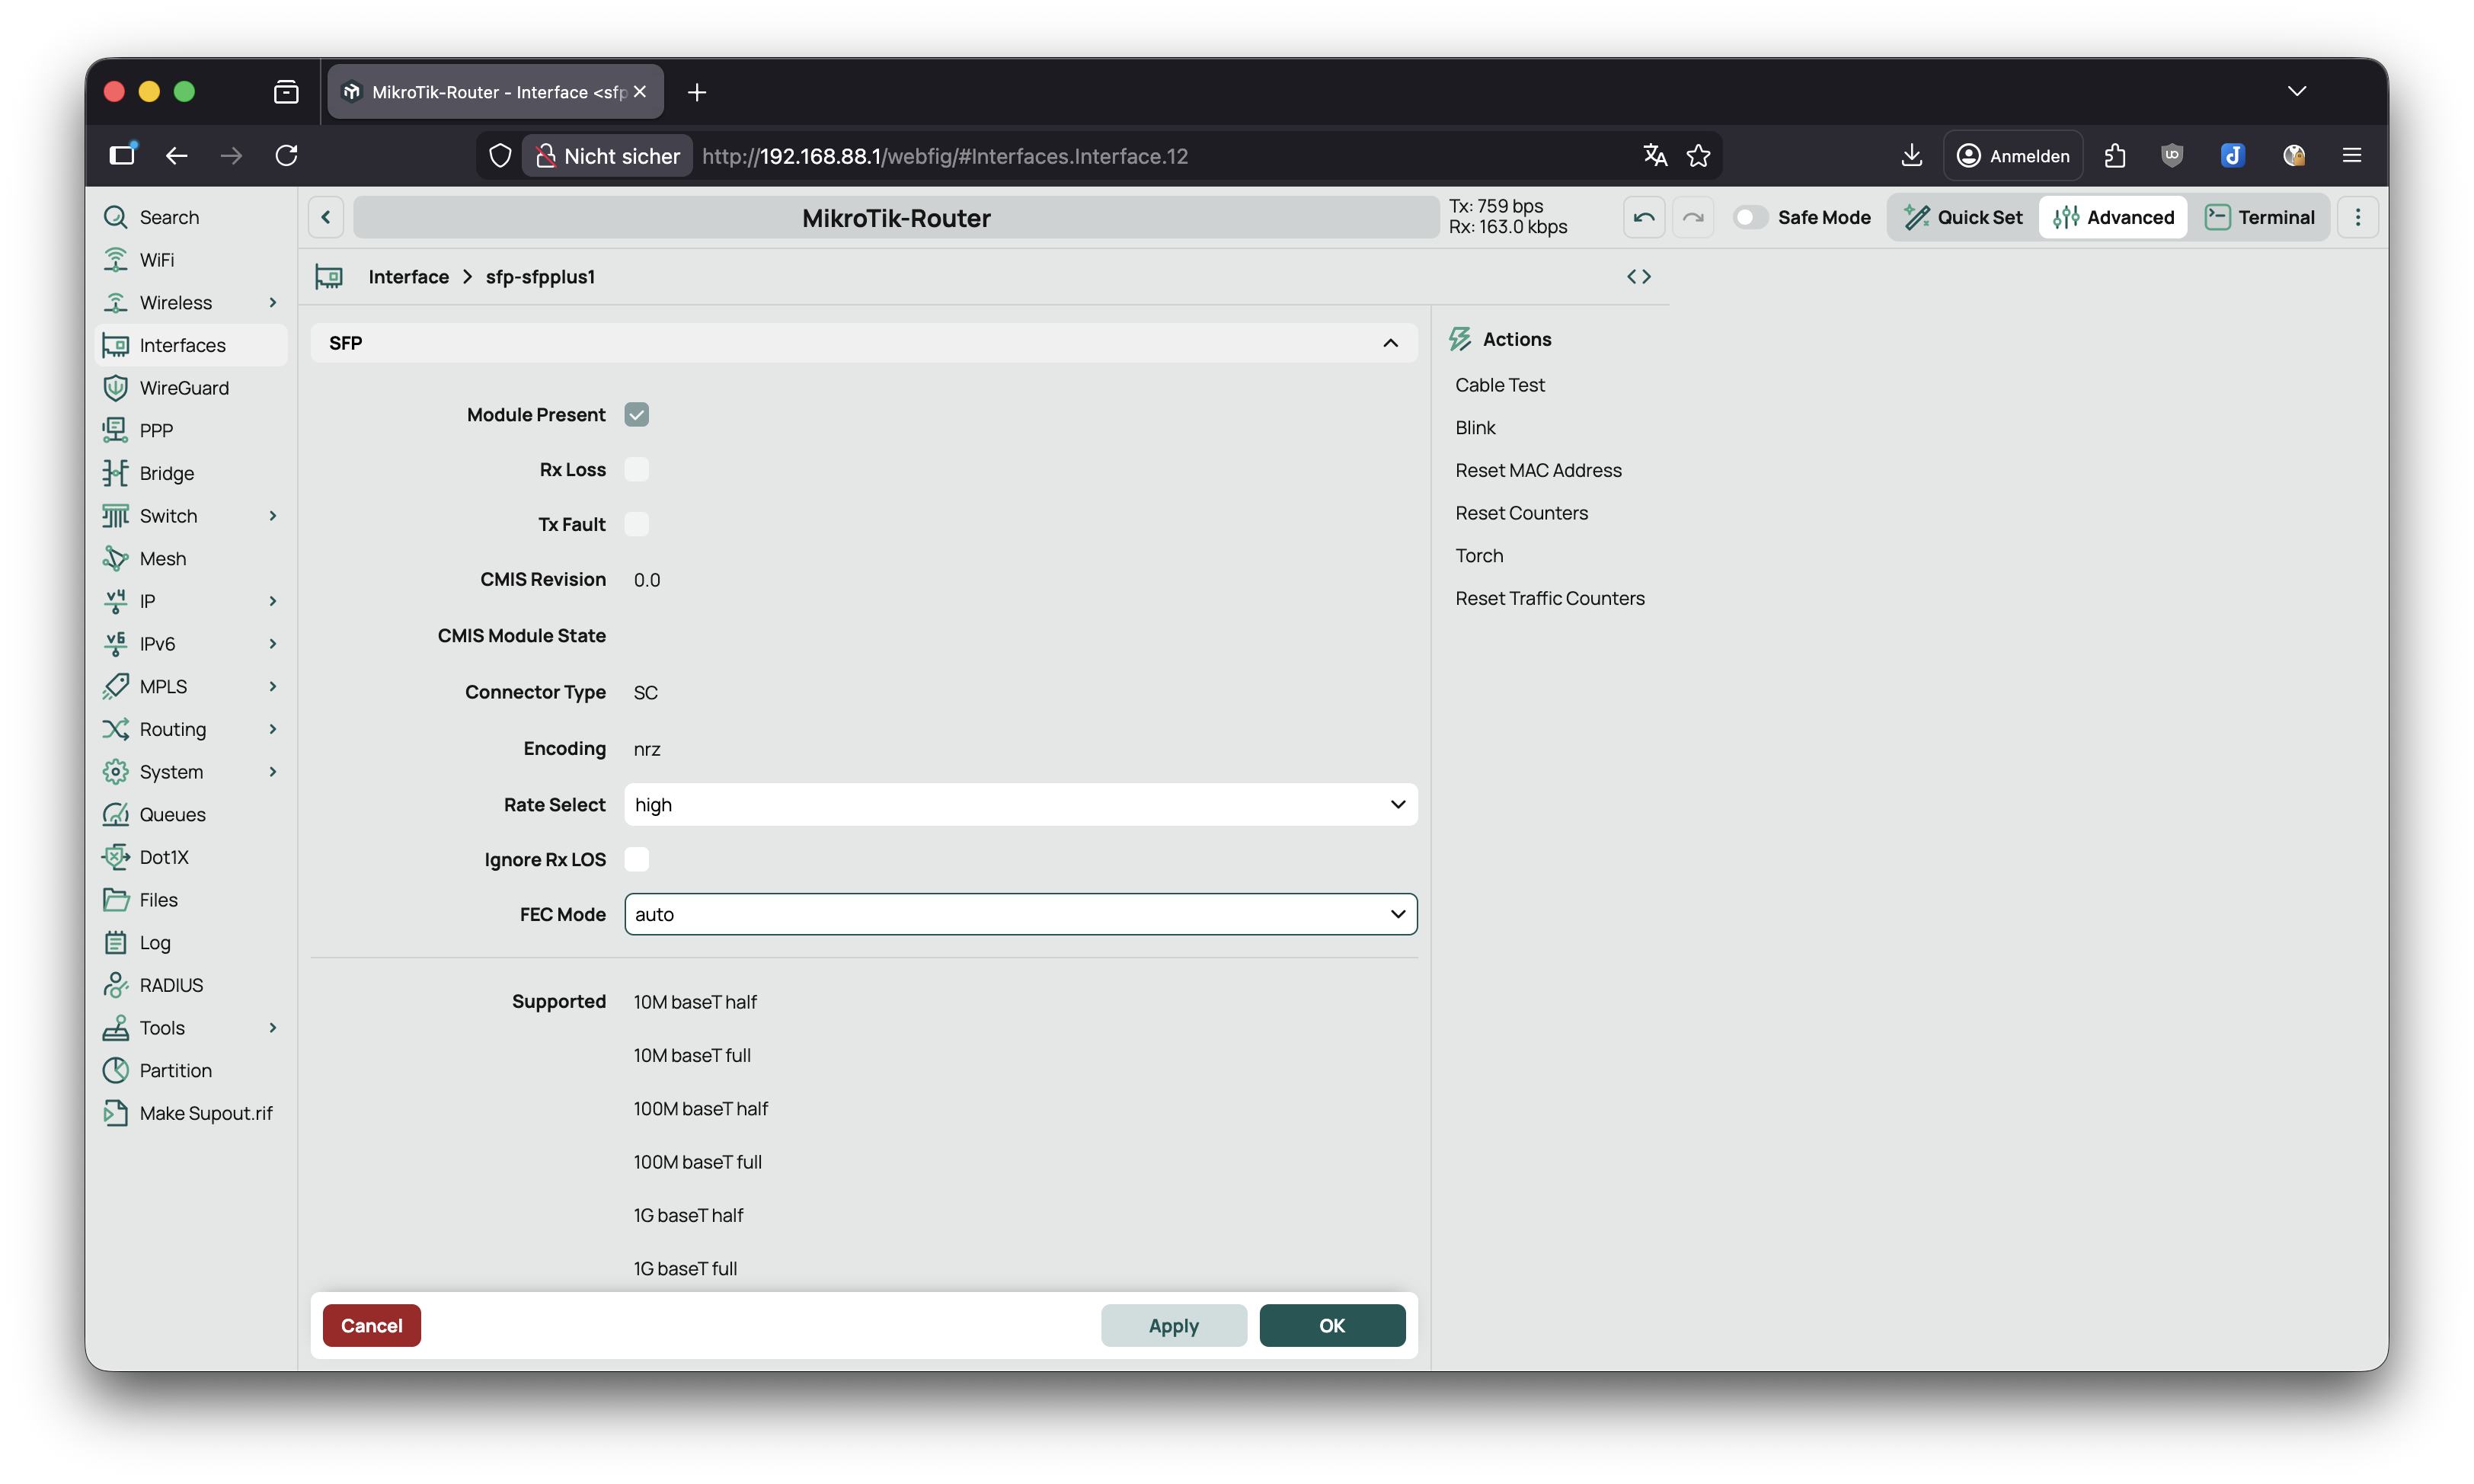Toggle Safe Mode switch
The height and width of the screenshot is (1484, 2474).
(1750, 217)
